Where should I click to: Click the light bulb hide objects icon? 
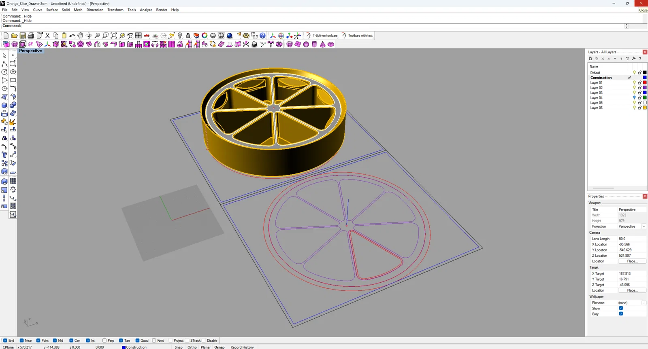pos(180,36)
